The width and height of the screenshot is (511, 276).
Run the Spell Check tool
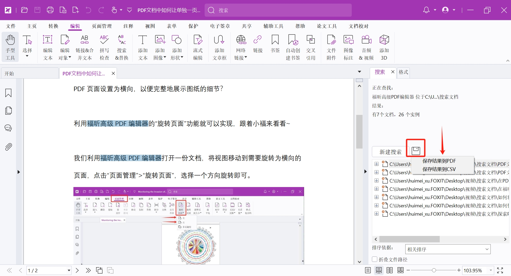(x=104, y=47)
